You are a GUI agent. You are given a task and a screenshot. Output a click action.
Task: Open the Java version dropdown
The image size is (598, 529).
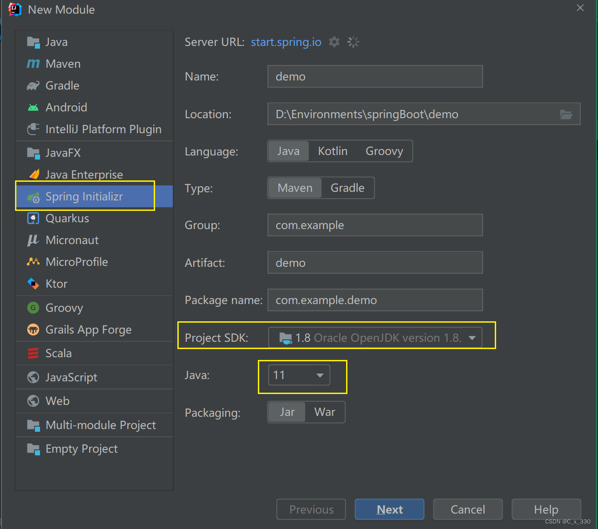click(299, 375)
